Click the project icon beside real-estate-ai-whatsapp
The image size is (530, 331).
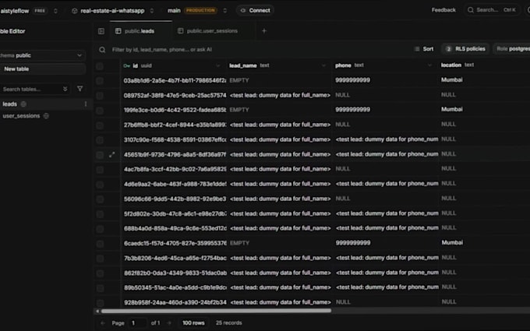click(x=74, y=11)
